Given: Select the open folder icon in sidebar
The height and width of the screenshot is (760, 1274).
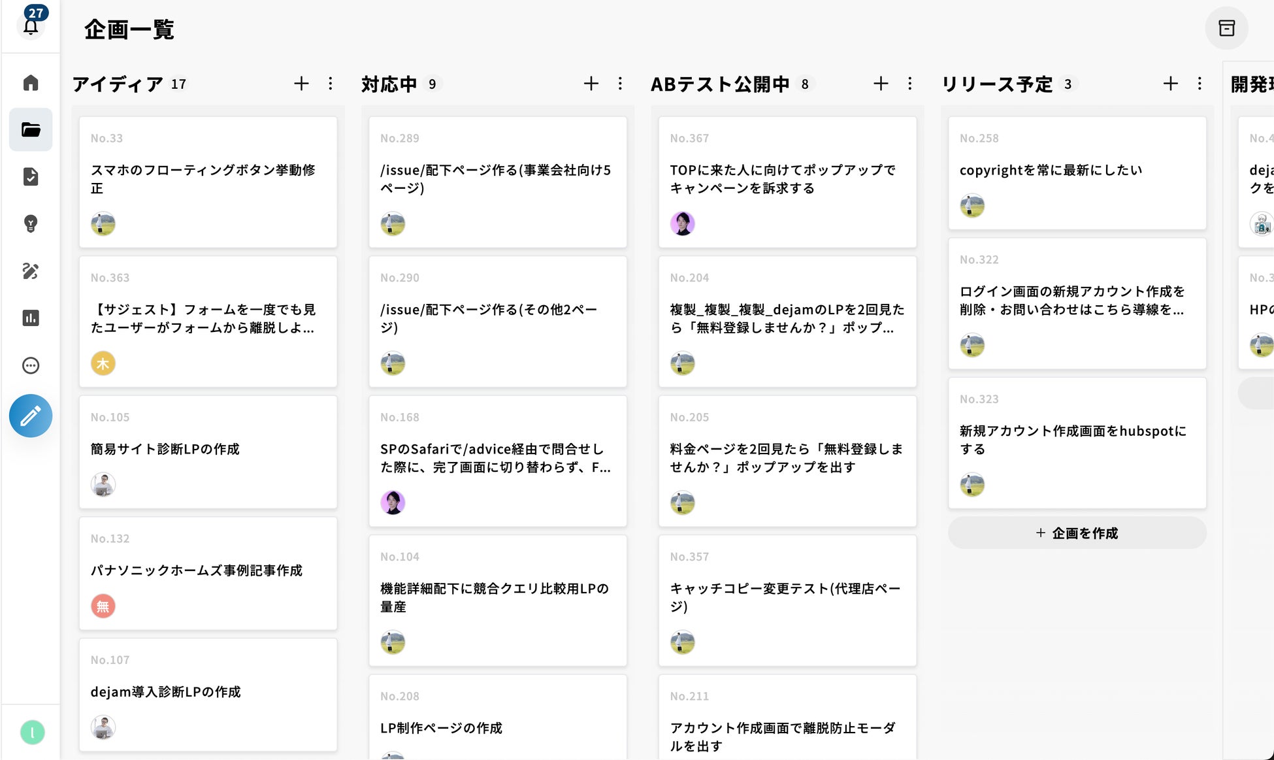Looking at the screenshot, I should [x=31, y=129].
